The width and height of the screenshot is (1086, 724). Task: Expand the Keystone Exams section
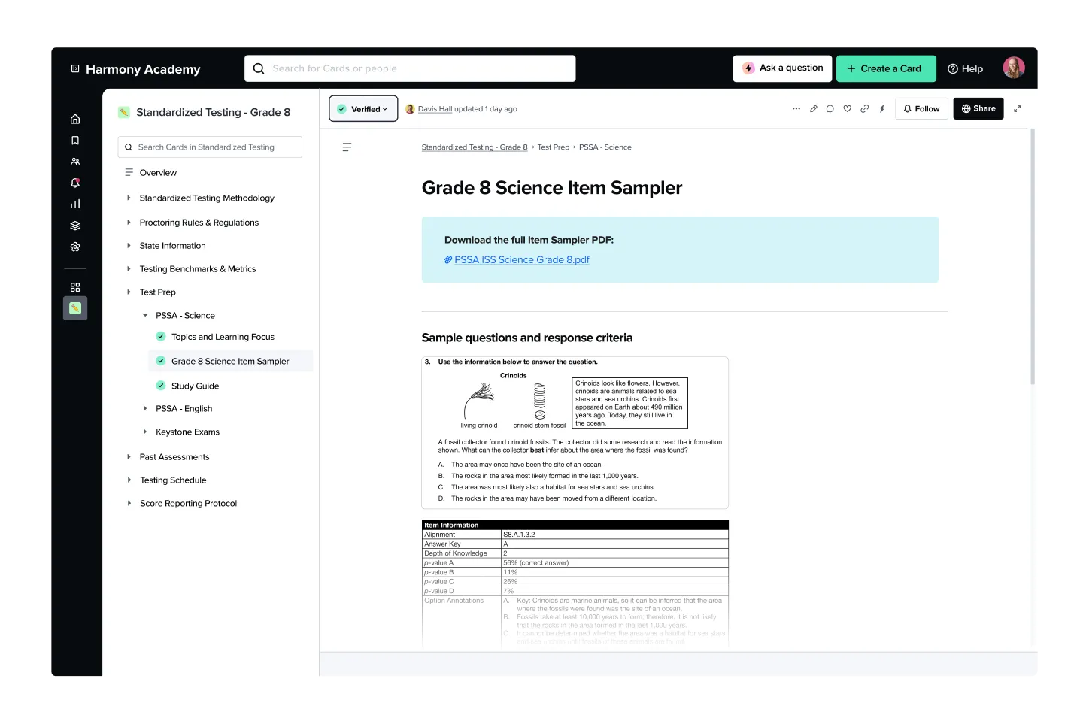(144, 432)
